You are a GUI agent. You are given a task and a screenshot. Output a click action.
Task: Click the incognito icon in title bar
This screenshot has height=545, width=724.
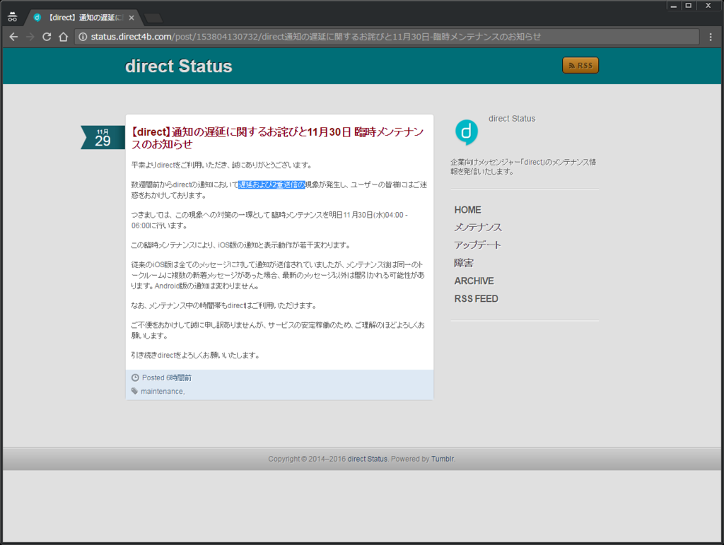13,17
